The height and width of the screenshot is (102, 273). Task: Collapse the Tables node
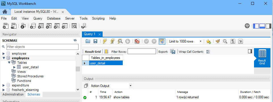(x=9, y=63)
